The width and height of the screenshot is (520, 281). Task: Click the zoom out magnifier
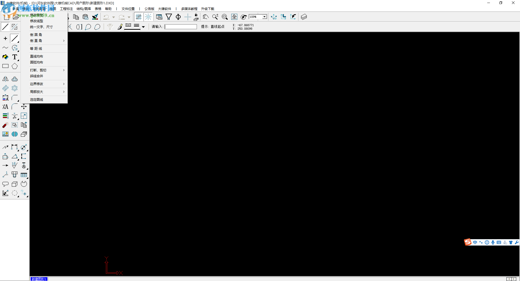(225, 17)
